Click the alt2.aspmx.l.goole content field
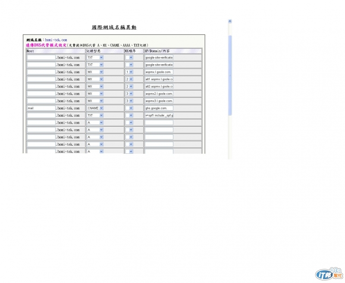 [159, 87]
